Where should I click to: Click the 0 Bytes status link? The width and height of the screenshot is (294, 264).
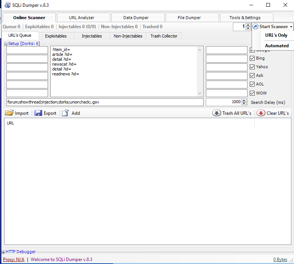280,259
